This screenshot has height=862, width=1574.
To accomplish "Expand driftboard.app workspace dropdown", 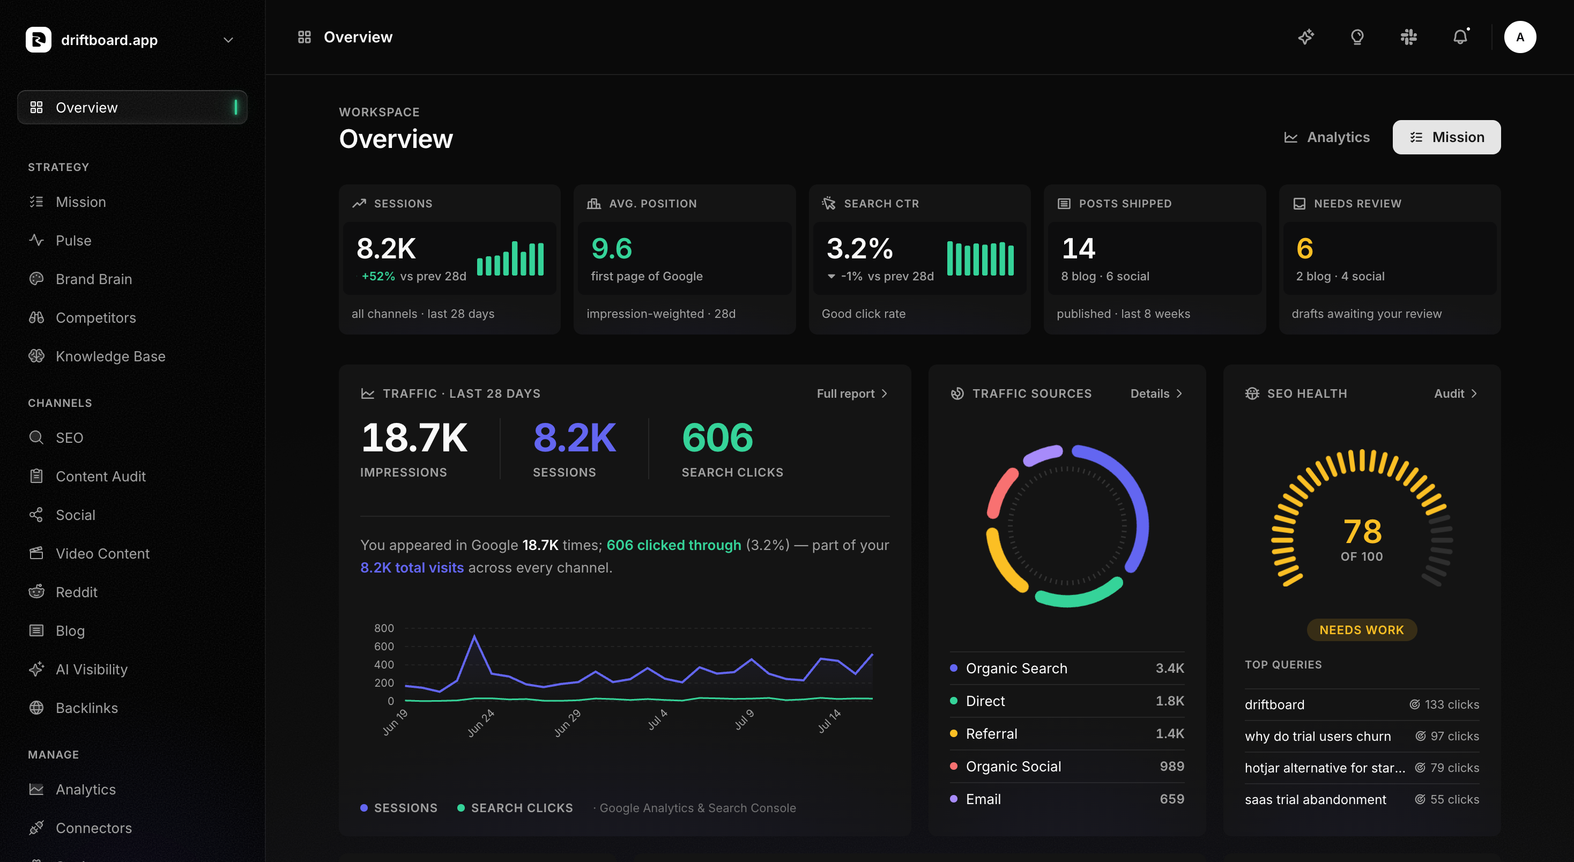I will point(228,40).
